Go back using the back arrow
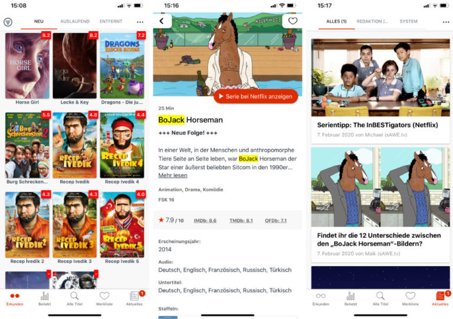The image size is (453, 319). click(162, 21)
